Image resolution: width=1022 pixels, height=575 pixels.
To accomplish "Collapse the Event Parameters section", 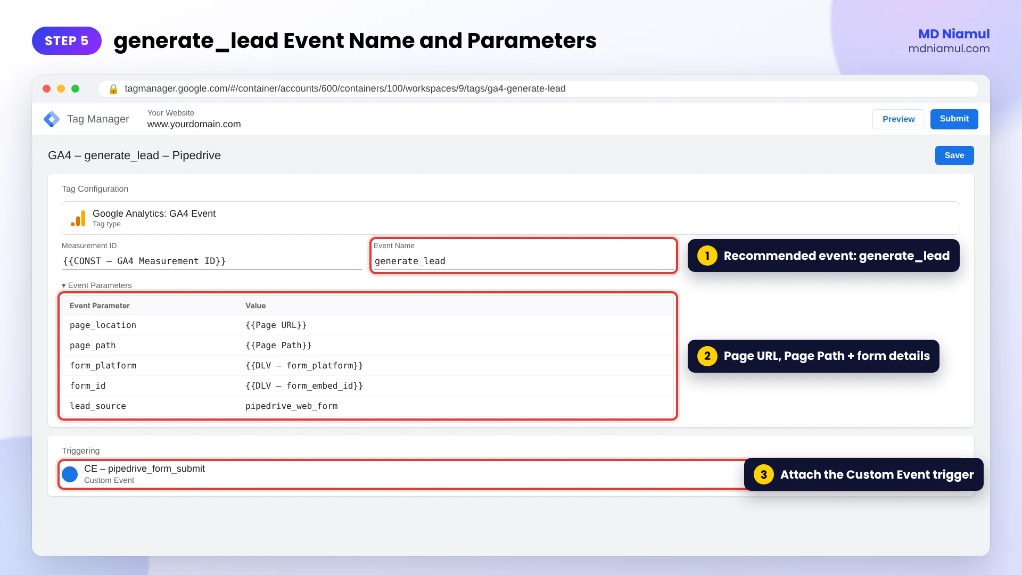I will 96,285.
